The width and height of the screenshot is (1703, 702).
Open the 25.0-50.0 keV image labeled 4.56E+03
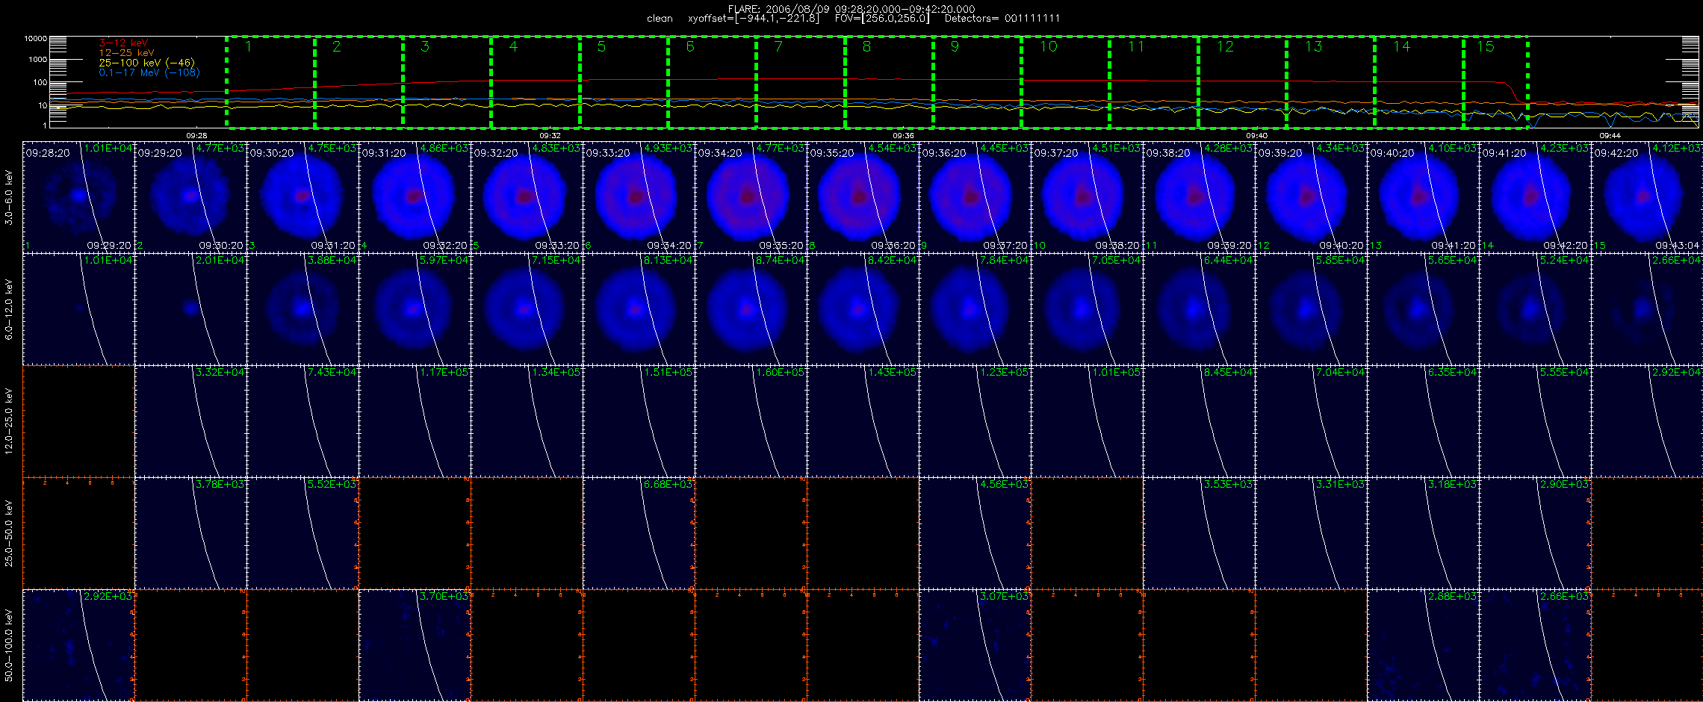tap(975, 533)
